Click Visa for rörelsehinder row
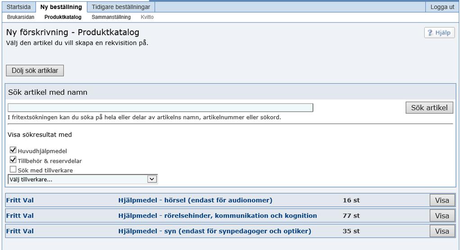The height and width of the screenshot is (250, 461). point(442,216)
